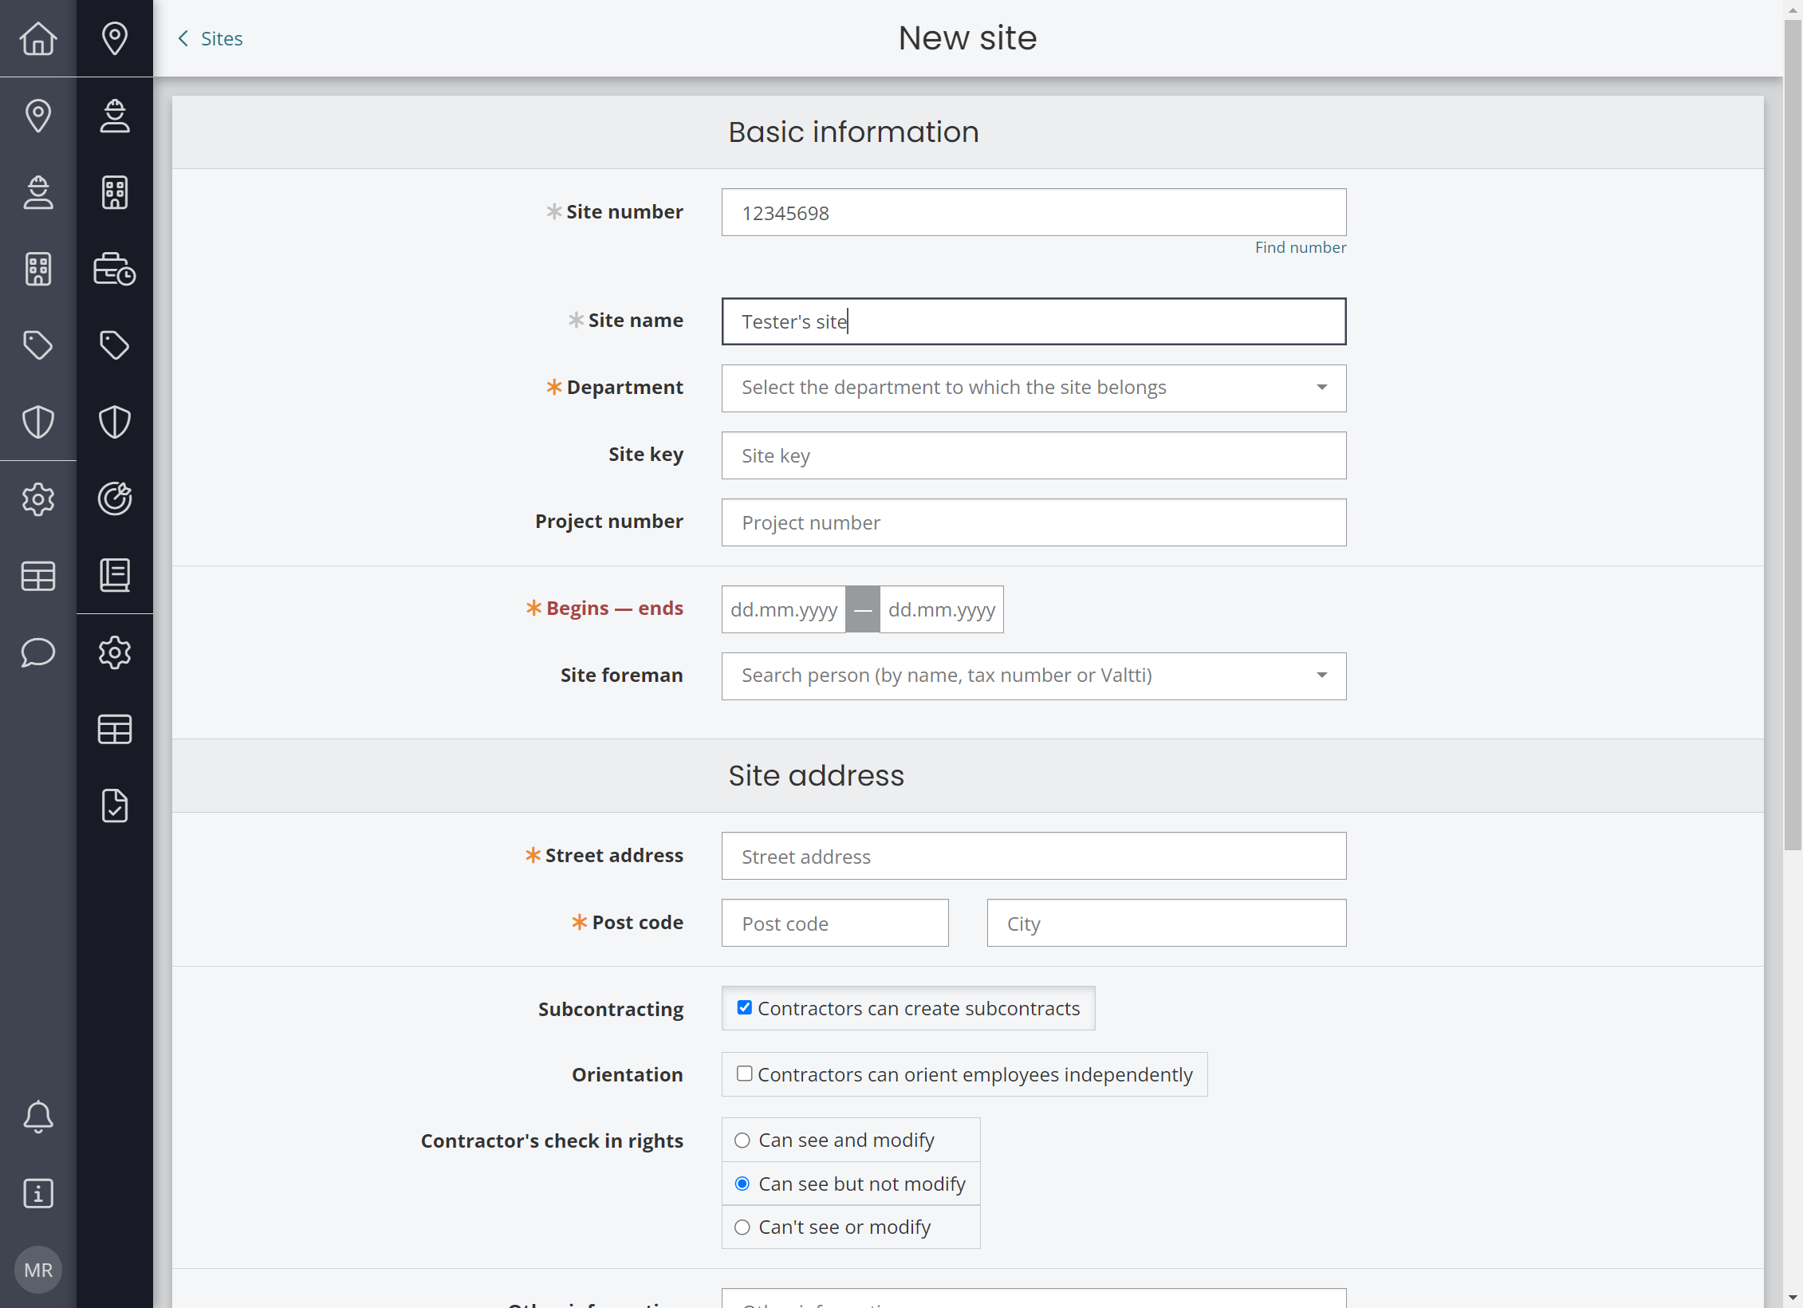Open the book log icon
Image resolution: width=1803 pixels, height=1308 pixels.
coord(115,575)
